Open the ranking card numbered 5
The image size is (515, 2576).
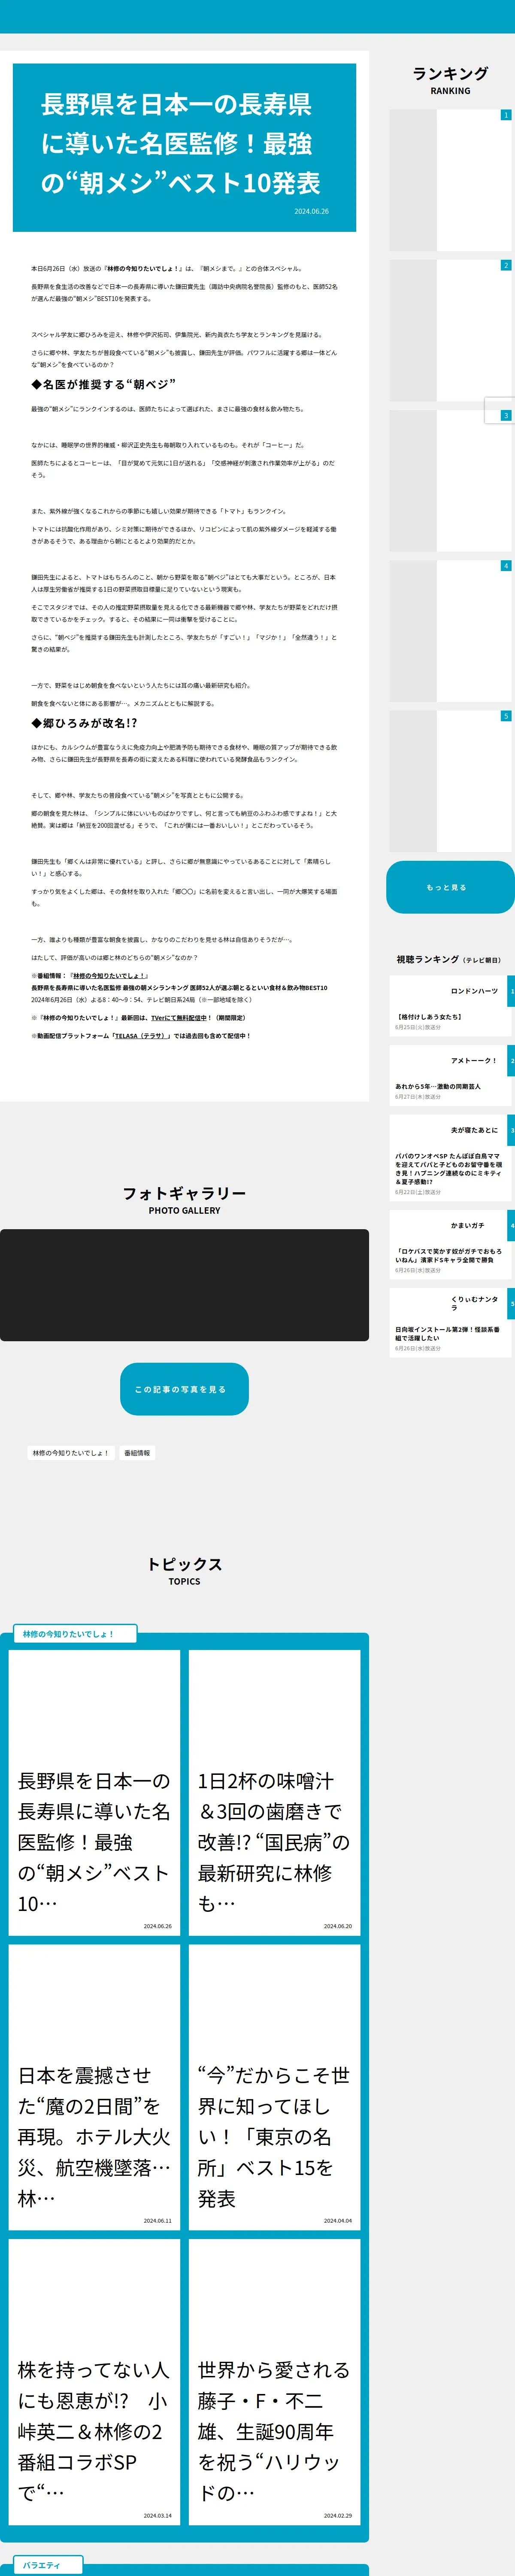click(450, 781)
